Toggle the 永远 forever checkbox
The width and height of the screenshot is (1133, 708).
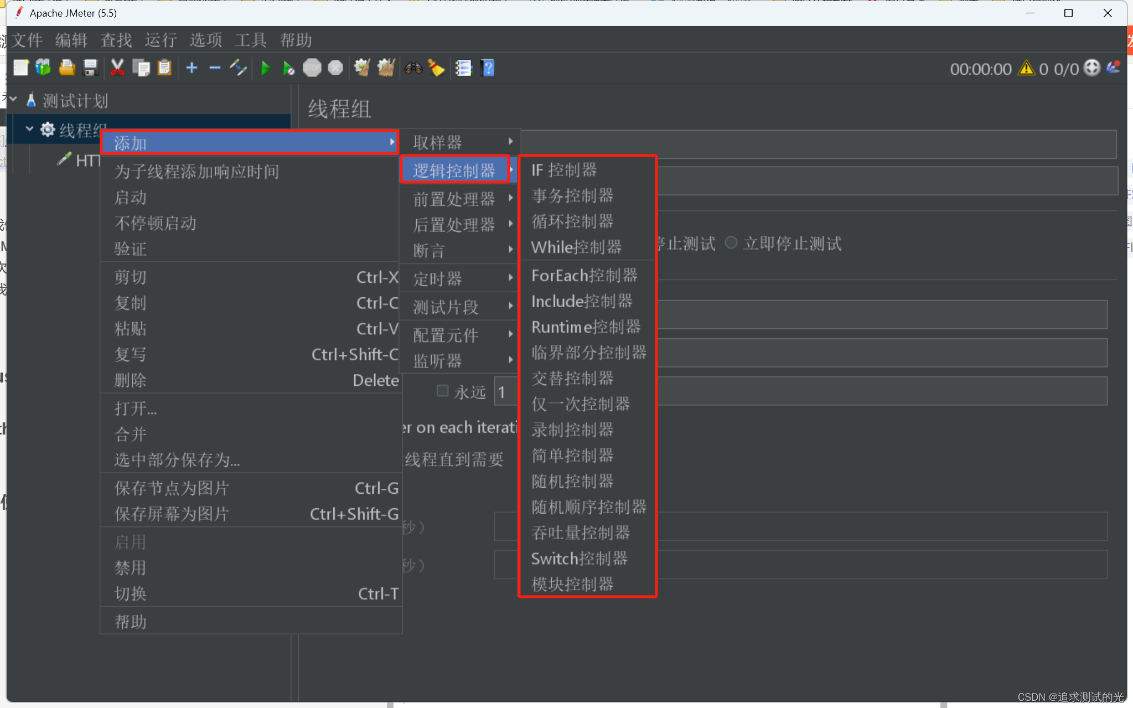(x=442, y=391)
